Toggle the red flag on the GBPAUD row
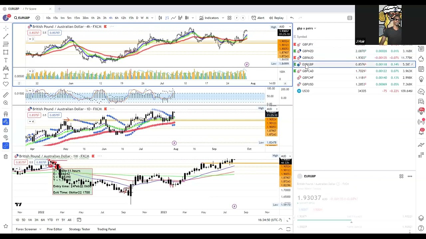Viewport: 426px width, 239px height. (295, 58)
